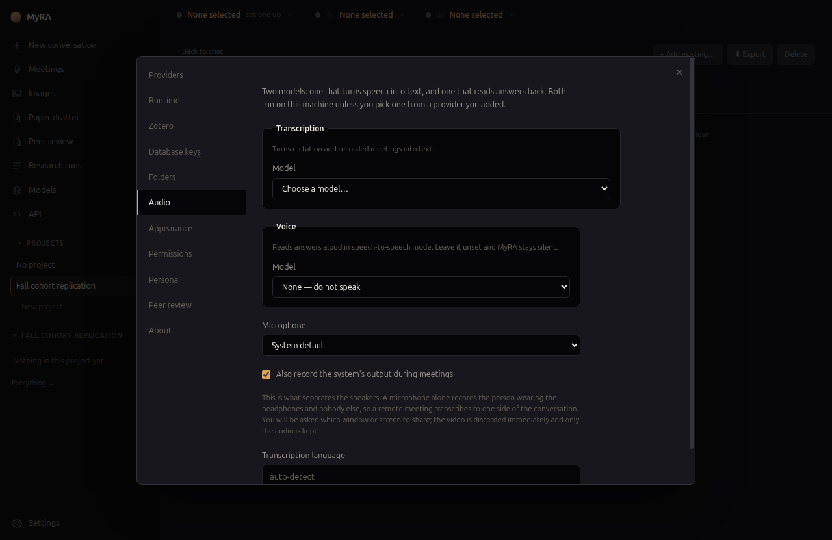Select the Permissions settings tab
832x540 pixels.
191,254
